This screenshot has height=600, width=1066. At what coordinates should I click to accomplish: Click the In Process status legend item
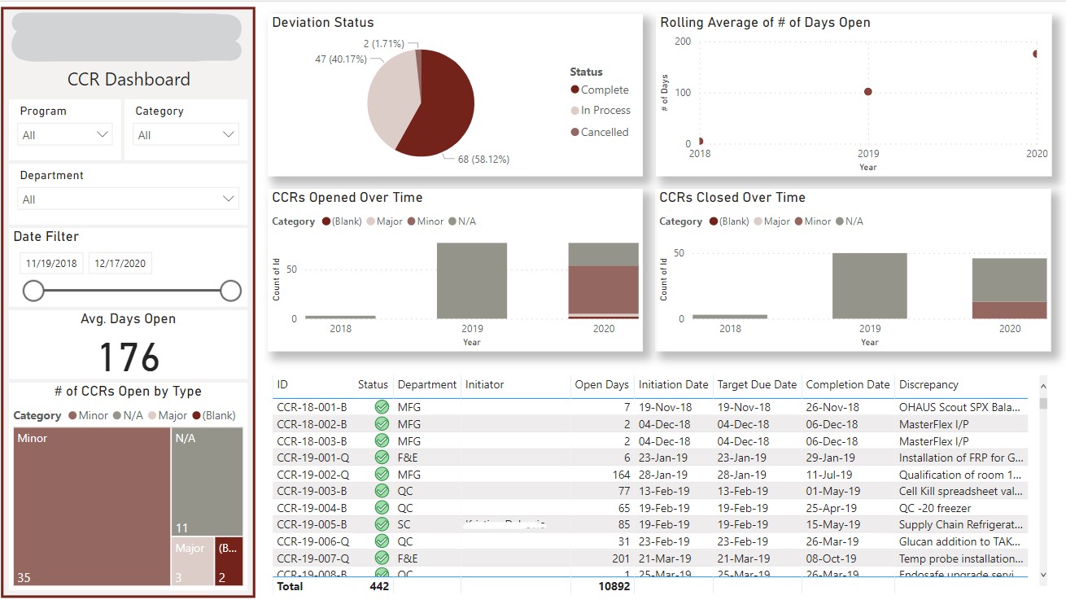point(601,110)
